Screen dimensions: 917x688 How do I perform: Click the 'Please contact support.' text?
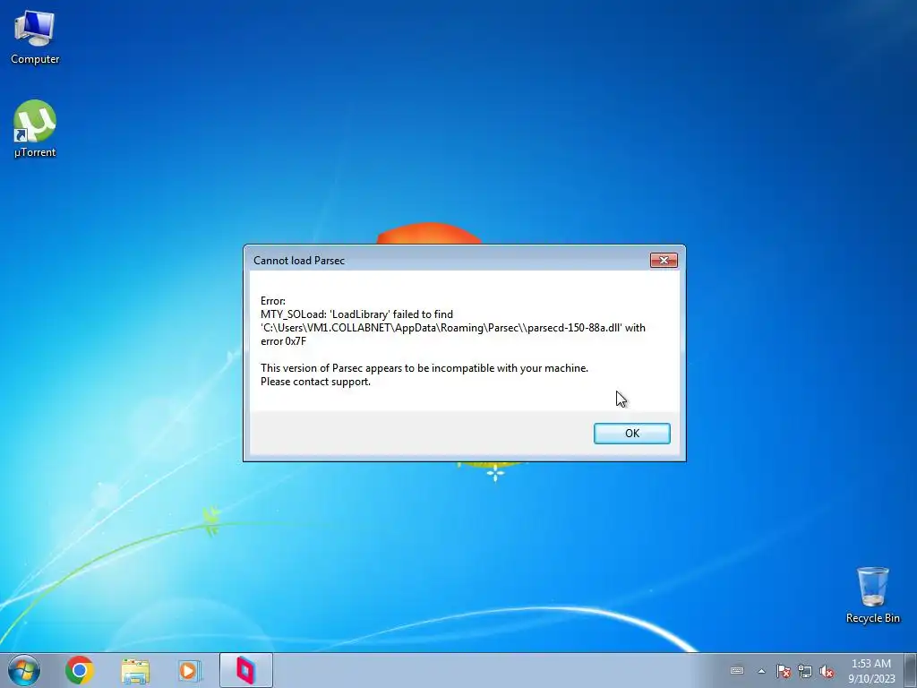coord(315,382)
